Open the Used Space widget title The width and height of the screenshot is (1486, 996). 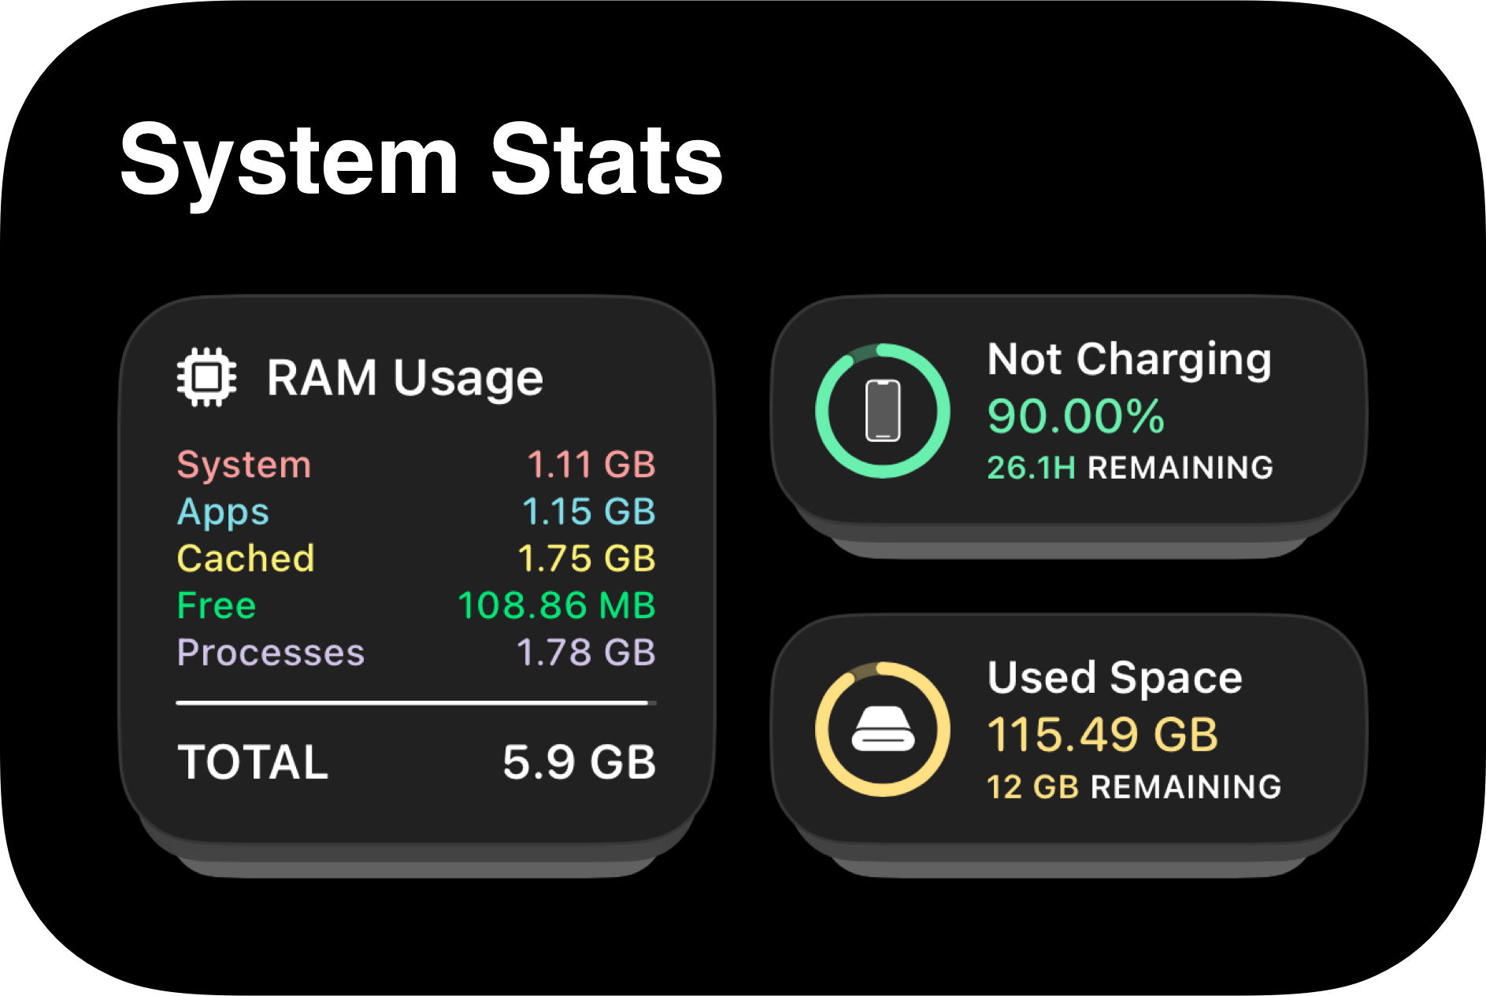pos(1115,677)
